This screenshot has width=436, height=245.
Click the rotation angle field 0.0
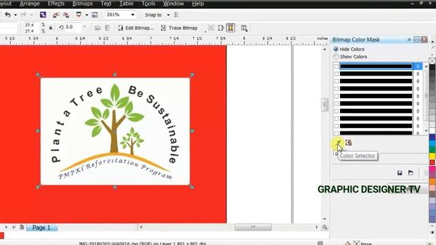click(73, 27)
